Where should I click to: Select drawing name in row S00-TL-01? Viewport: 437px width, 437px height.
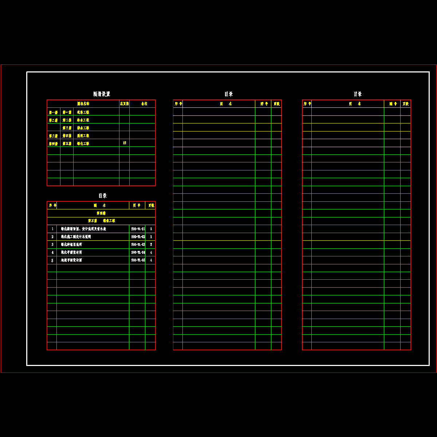[83, 229]
